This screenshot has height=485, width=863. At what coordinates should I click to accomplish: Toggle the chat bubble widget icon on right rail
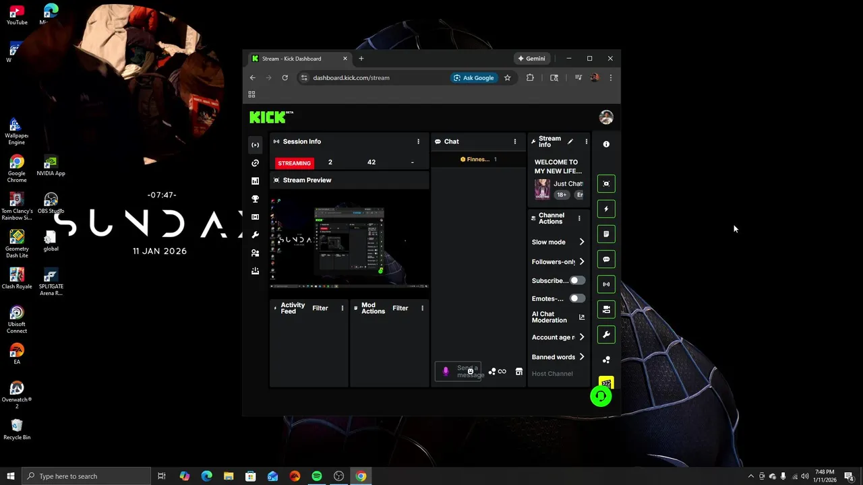[606, 259]
